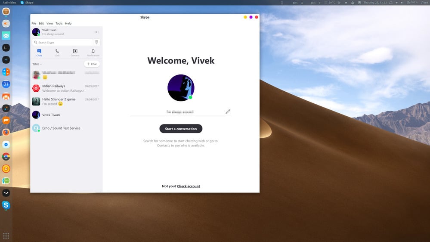This screenshot has width=430, height=242.
Task: Click the Hello Stranger 2 game avatar
Action: click(36, 101)
